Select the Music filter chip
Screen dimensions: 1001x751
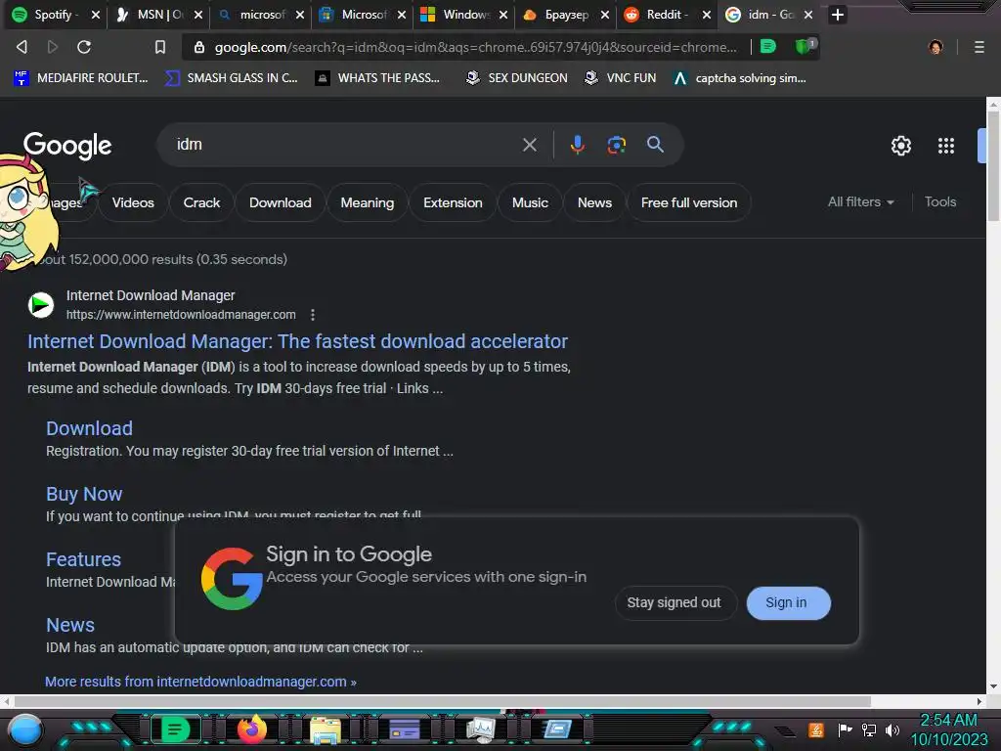click(530, 202)
